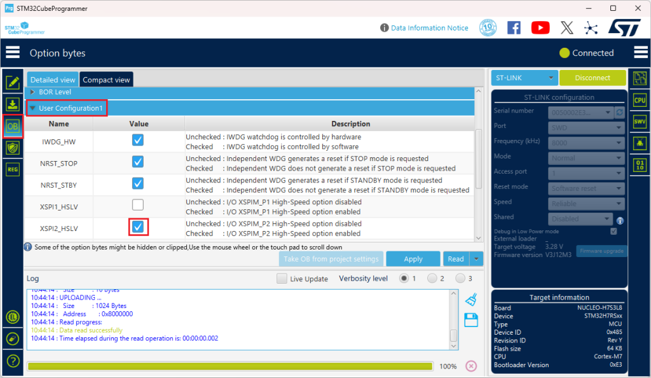Open the REG register viewer
This screenshot has height=378, width=651.
tap(13, 169)
